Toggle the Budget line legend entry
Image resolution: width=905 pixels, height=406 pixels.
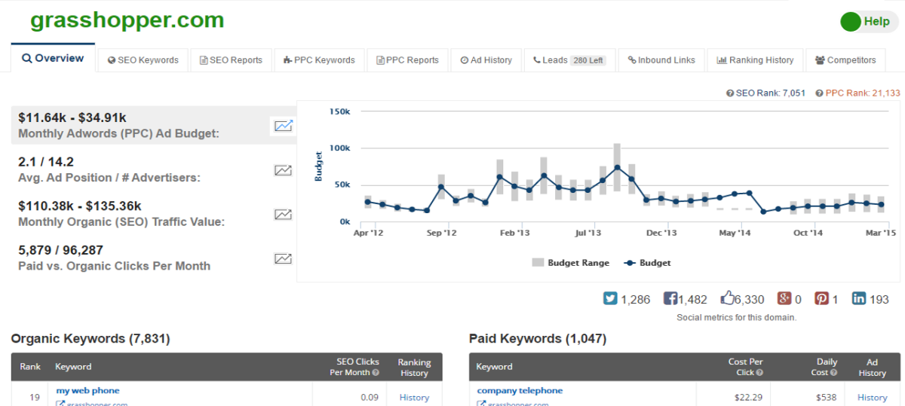pos(647,263)
